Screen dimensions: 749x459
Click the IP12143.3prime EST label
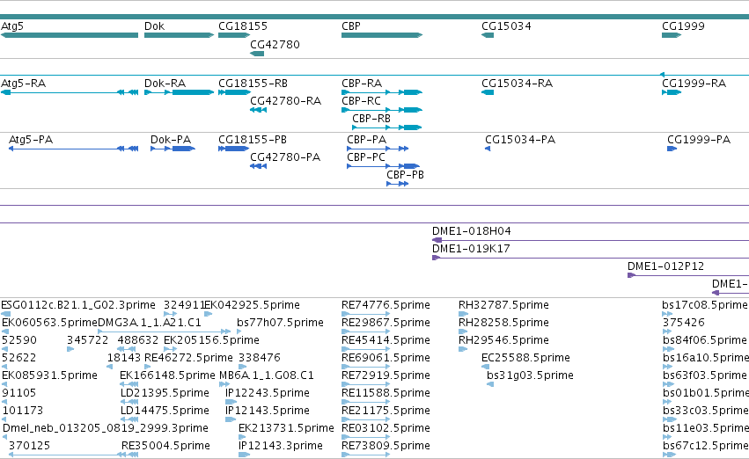[281, 446]
